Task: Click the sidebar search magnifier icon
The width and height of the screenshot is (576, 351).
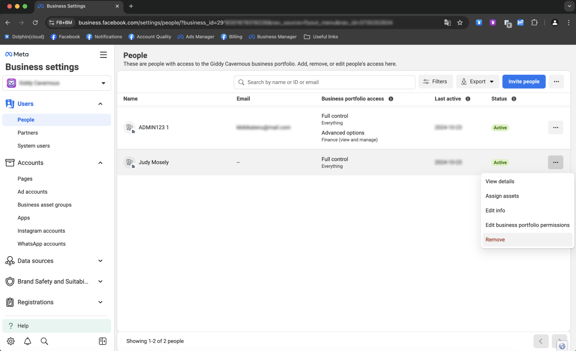Action: pyautogui.click(x=44, y=341)
